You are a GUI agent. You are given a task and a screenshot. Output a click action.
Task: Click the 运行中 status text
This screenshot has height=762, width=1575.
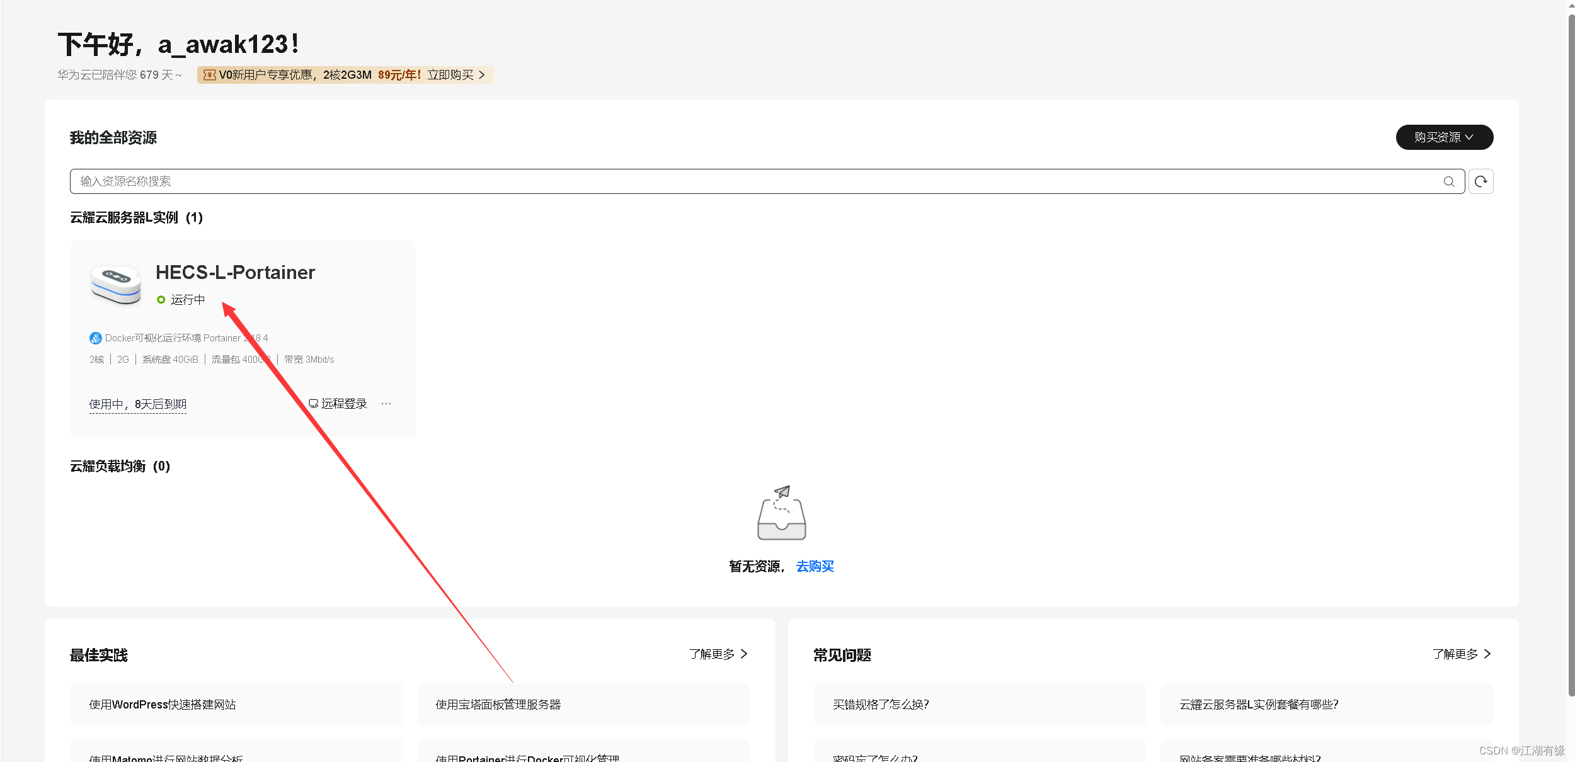(188, 300)
